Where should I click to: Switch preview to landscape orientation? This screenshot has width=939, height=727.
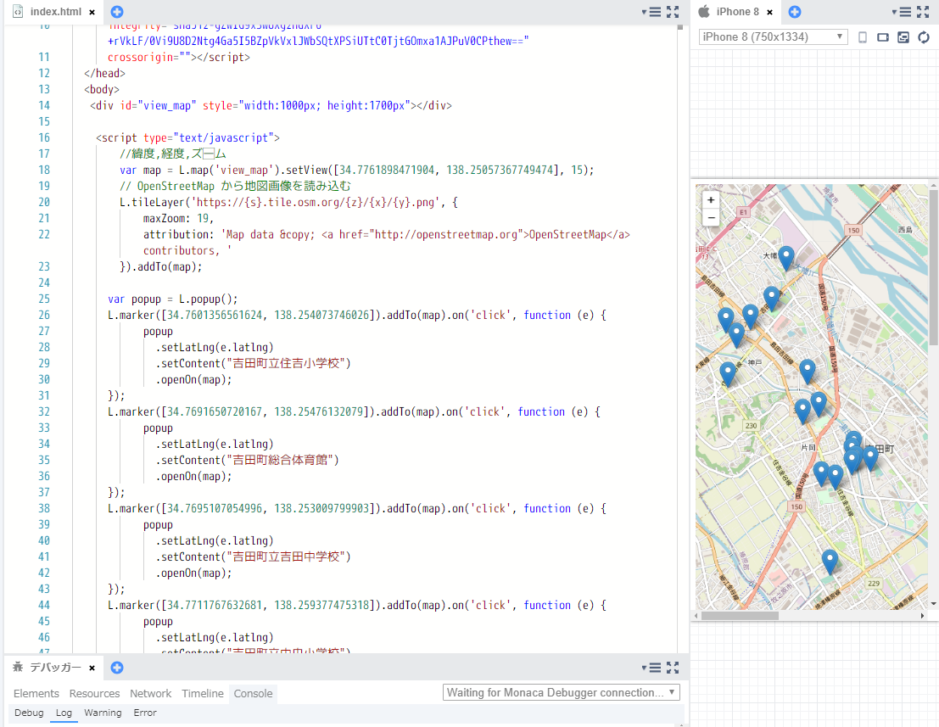(883, 37)
